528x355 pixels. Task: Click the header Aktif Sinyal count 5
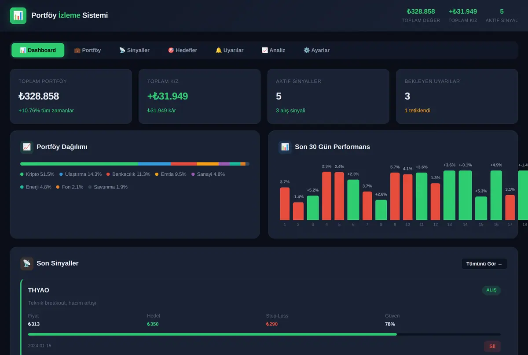point(502,11)
